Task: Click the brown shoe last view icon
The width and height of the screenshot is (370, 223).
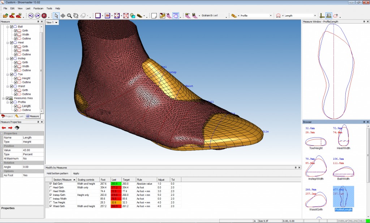Action: [x=140, y=16]
